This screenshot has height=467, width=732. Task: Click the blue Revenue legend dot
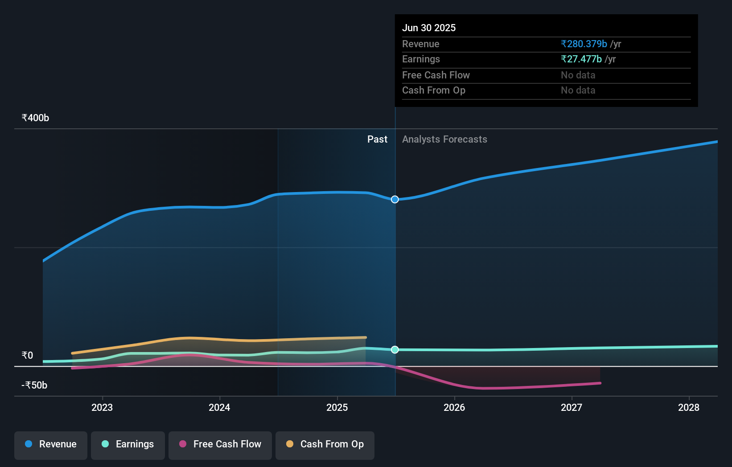coord(28,444)
